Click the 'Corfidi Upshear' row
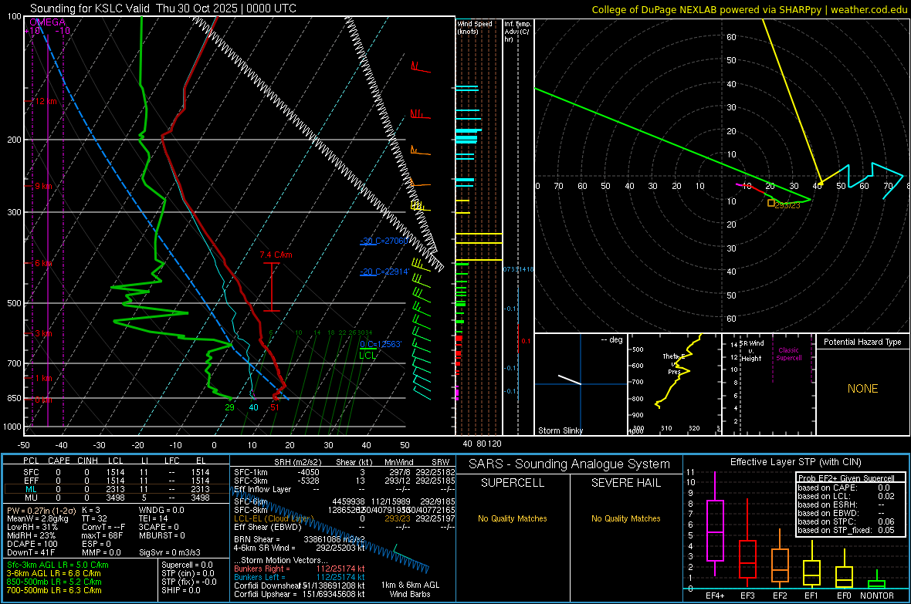The width and height of the screenshot is (911, 604). coord(300,594)
